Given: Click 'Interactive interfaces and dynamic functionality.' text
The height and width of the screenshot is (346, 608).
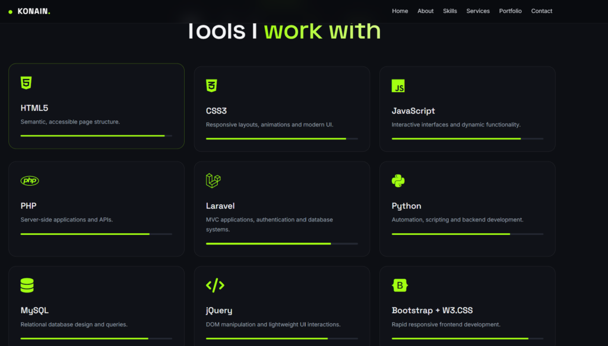Looking at the screenshot, I should 456,125.
